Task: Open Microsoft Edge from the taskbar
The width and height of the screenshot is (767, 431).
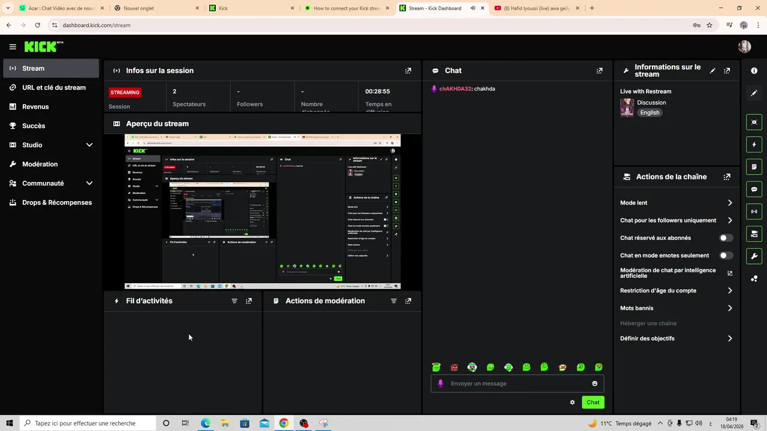Action: (206, 423)
